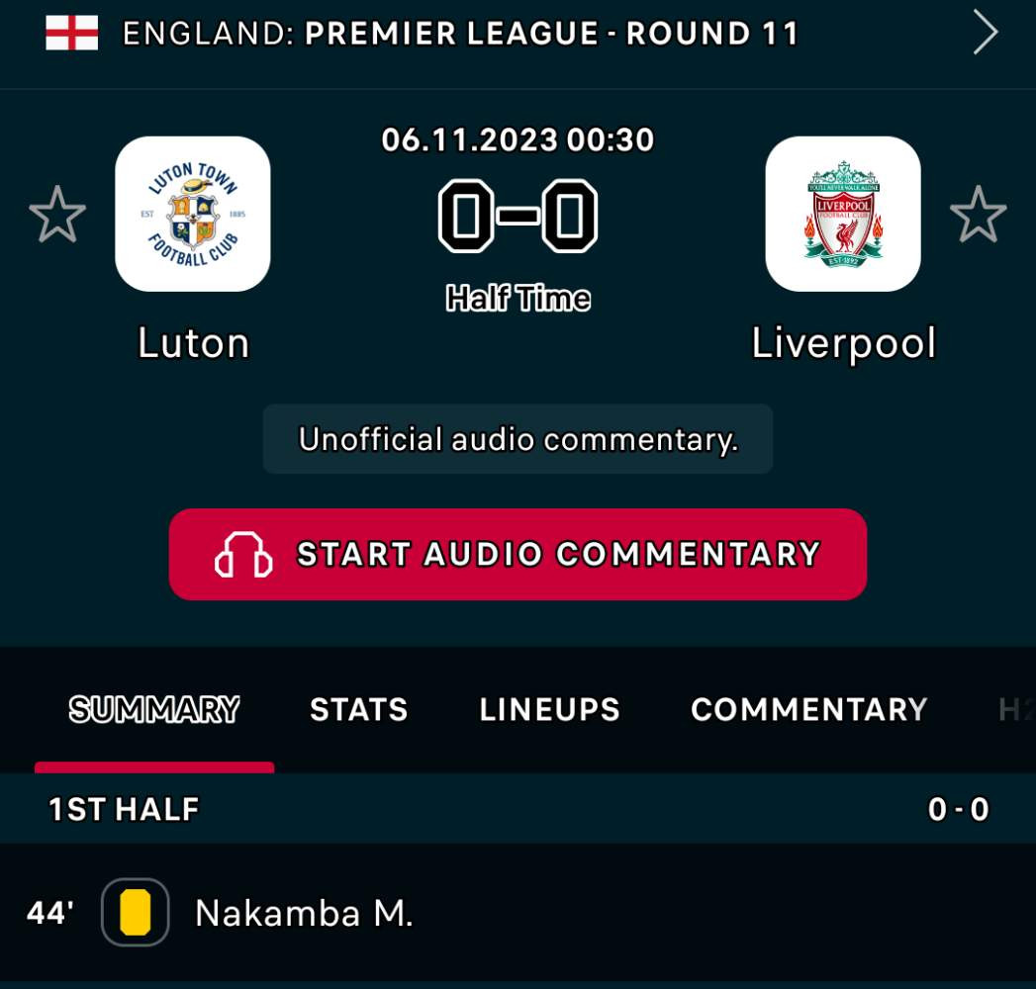
Task: Select the Commentary tab
Action: pos(809,710)
